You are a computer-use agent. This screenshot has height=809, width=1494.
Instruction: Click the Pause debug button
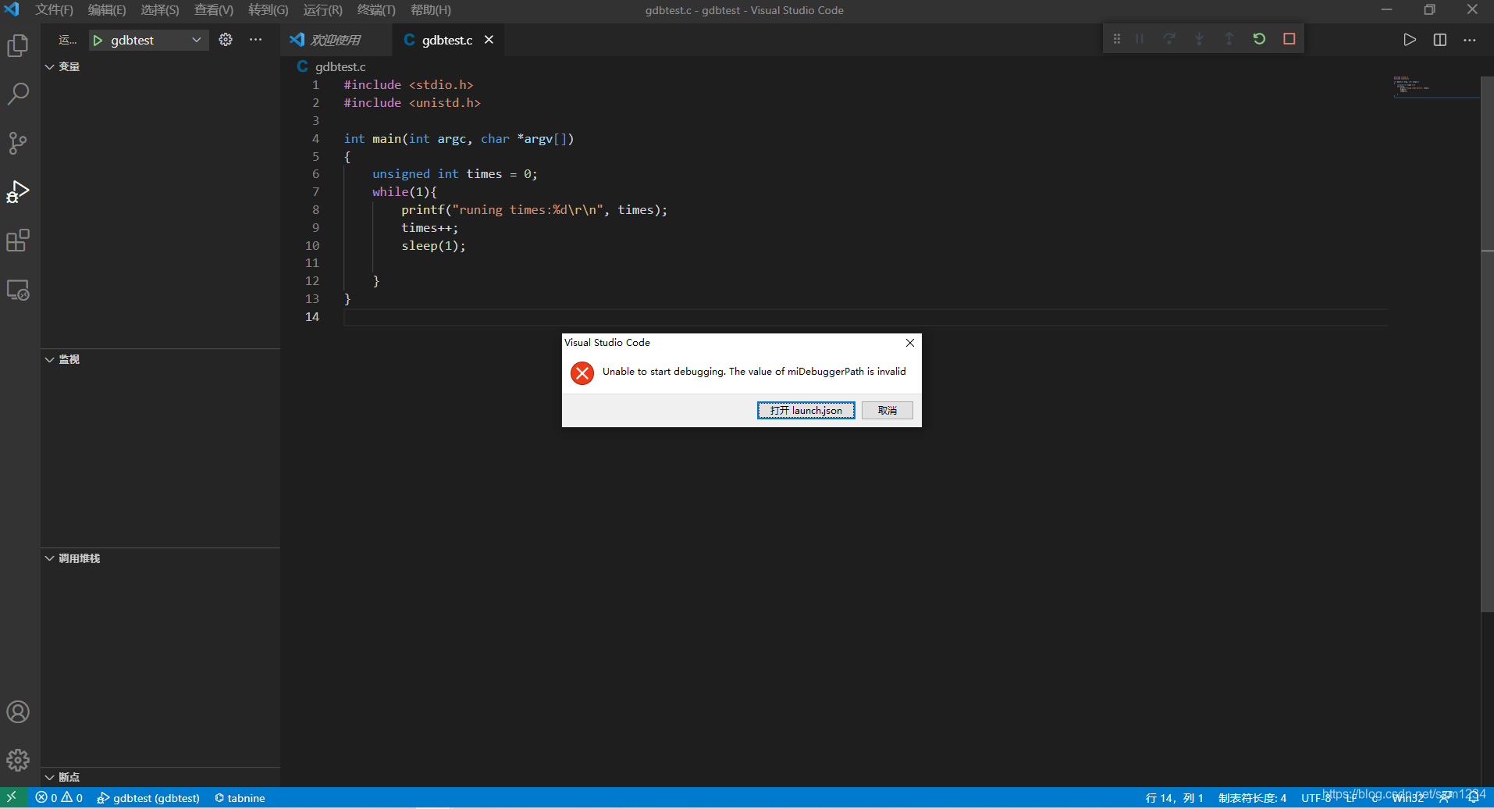point(1140,39)
